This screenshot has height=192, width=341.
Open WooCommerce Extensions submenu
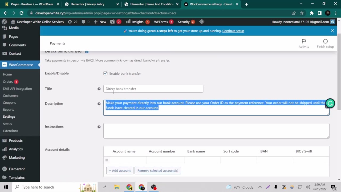[x=11, y=131]
